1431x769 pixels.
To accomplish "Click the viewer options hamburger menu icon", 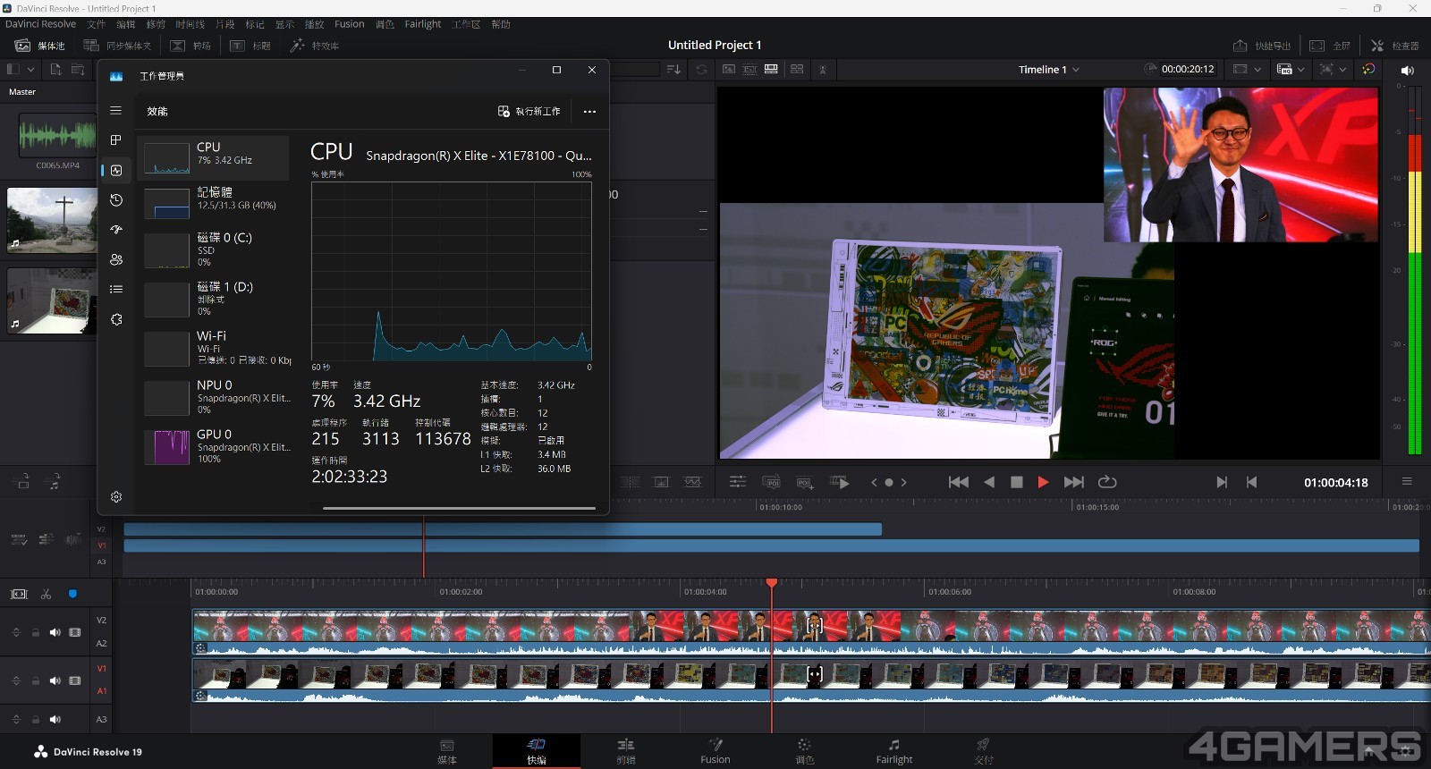I will 1407,481.
